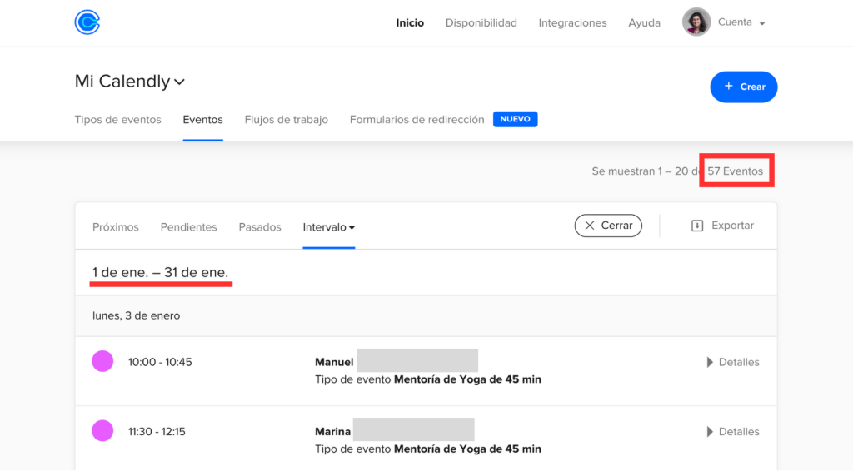Image resolution: width=853 pixels, height=471 pixels.
Task: Open Formularios de redirección tab
Action: (x=417, y=119)
